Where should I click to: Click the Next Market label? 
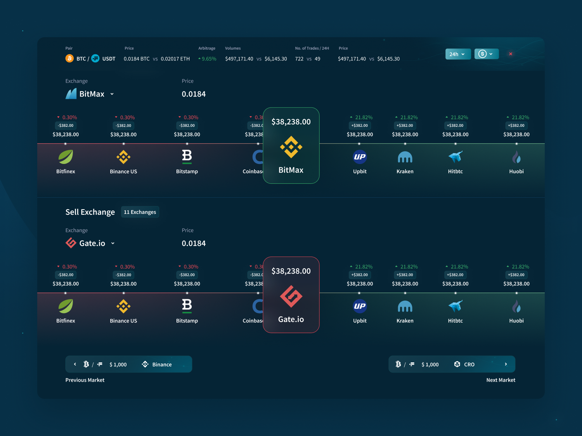click(501, 380)
